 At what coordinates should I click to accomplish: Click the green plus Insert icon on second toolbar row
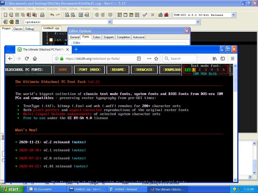[x=11, y=22]
